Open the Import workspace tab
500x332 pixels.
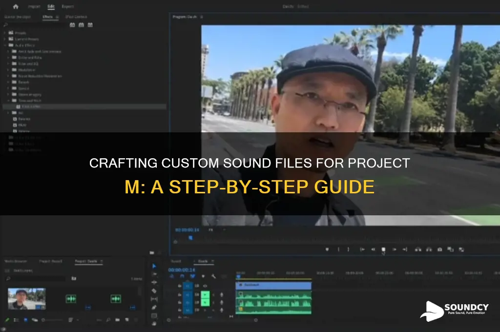click(x=34, y=6)
